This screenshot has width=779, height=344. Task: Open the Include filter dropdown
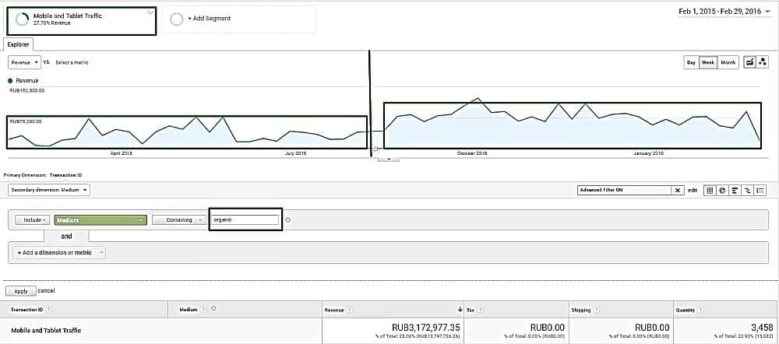(32, 220)
